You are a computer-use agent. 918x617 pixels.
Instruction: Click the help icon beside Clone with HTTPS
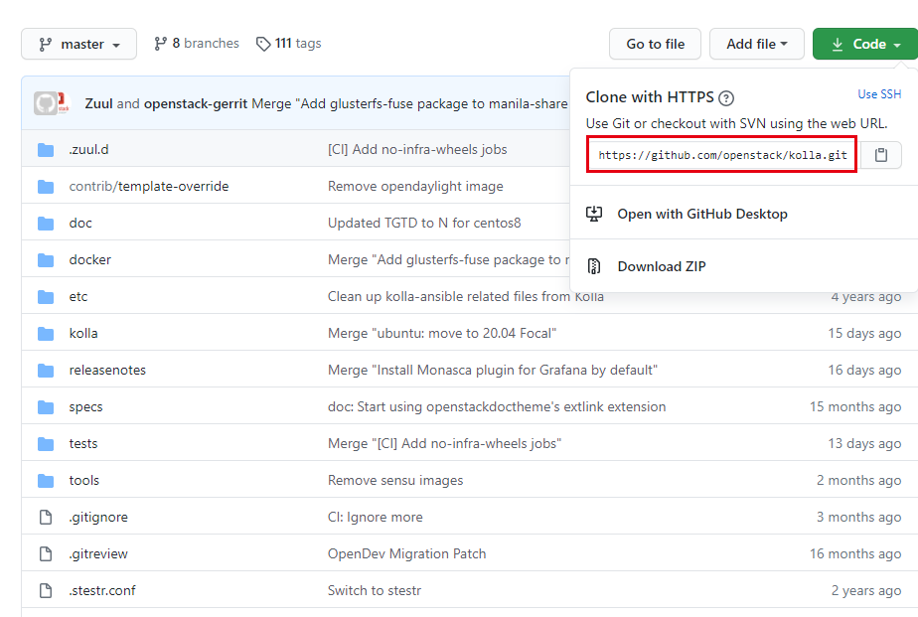726,98
